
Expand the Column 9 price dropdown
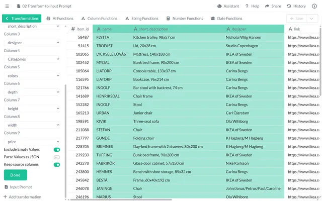click(32, 142)
